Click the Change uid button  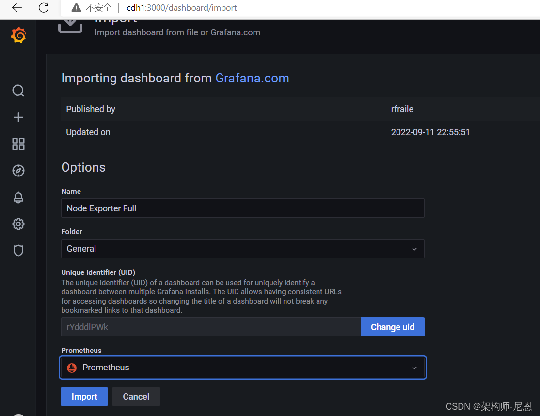tap(392, 327)
